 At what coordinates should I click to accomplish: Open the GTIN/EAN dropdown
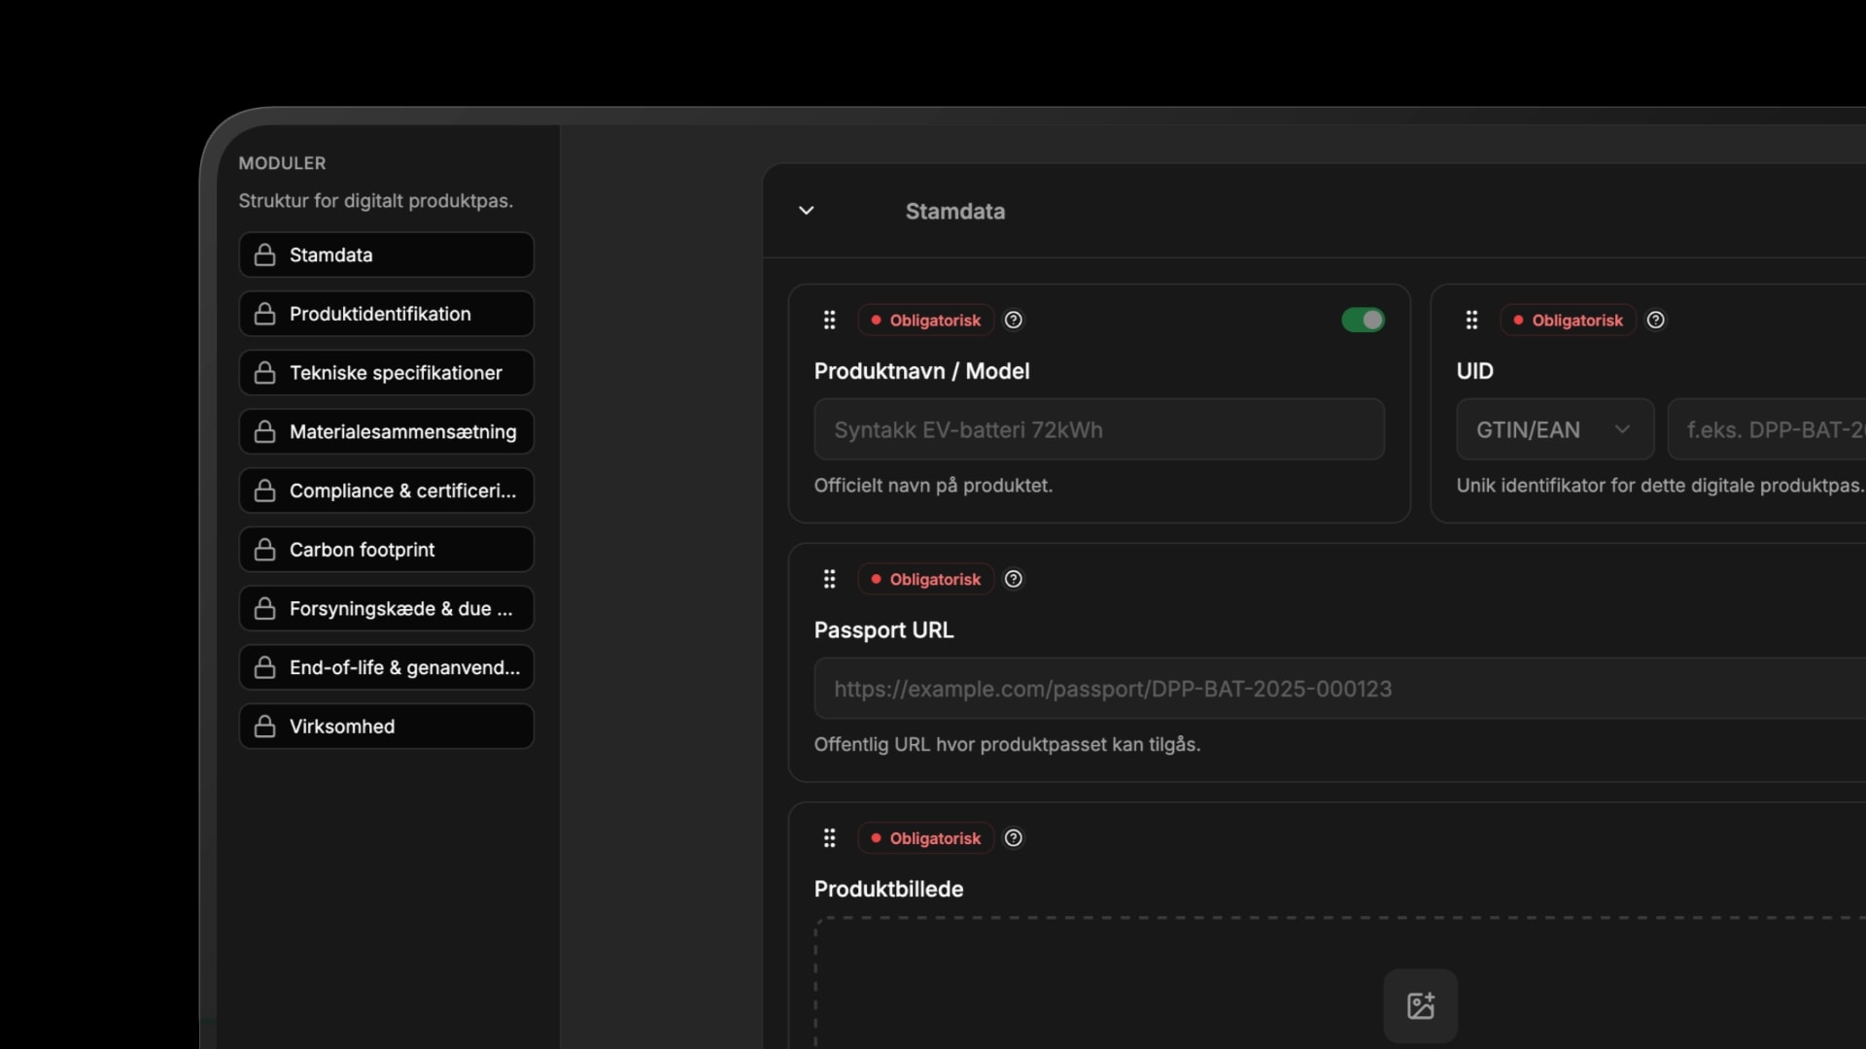click(x=1554, y=429)
